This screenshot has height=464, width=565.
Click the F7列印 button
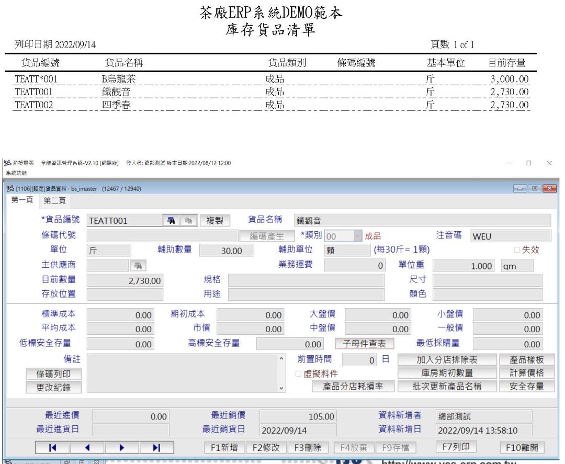456,447
